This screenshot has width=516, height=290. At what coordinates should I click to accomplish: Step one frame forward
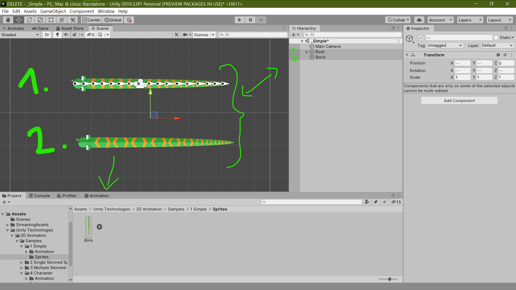click(x=261, y=20)
